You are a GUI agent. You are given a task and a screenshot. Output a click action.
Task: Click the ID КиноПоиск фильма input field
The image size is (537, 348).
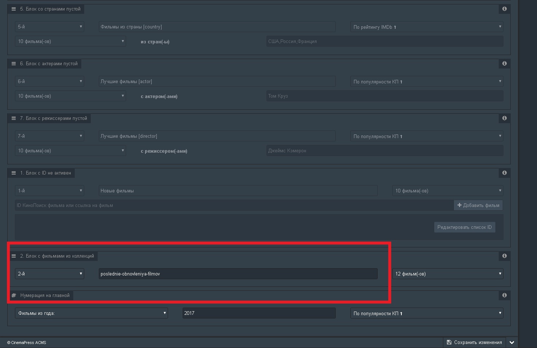point(234,205)
